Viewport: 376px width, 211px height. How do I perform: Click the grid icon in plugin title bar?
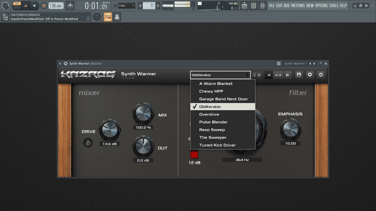(x=279, y=63)
